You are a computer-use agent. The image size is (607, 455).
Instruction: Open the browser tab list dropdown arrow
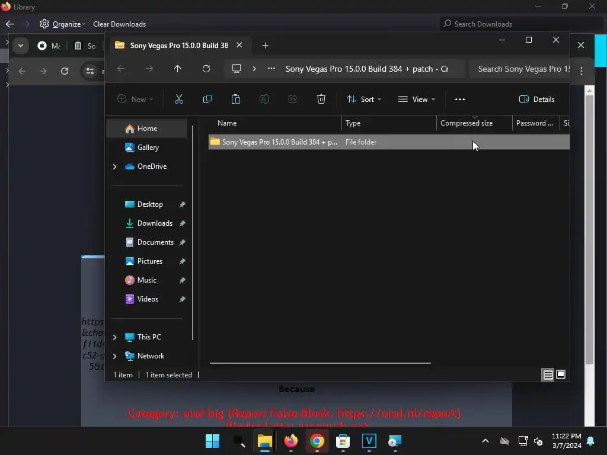point(21,46)
